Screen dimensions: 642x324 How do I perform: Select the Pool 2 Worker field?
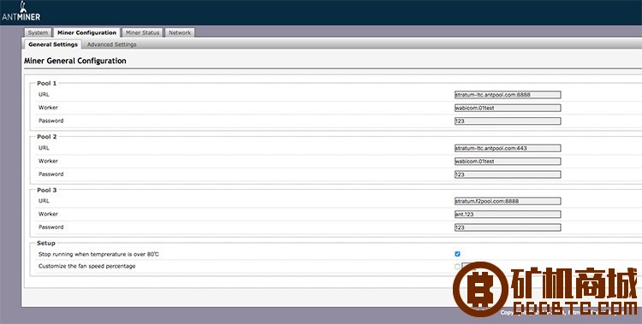click(508, 162)
